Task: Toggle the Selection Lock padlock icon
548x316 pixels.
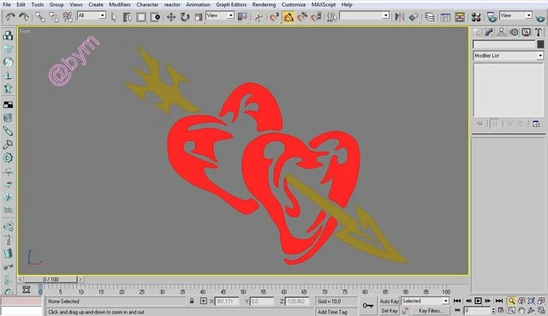Action: 192,301
